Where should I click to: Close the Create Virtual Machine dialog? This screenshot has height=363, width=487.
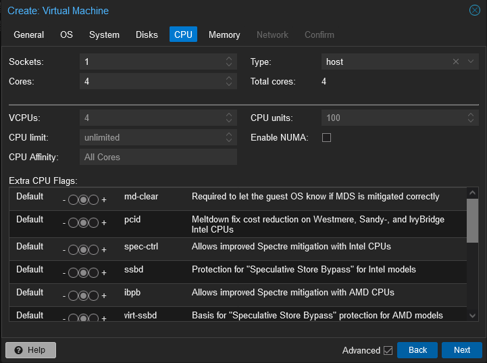[475, 10]
